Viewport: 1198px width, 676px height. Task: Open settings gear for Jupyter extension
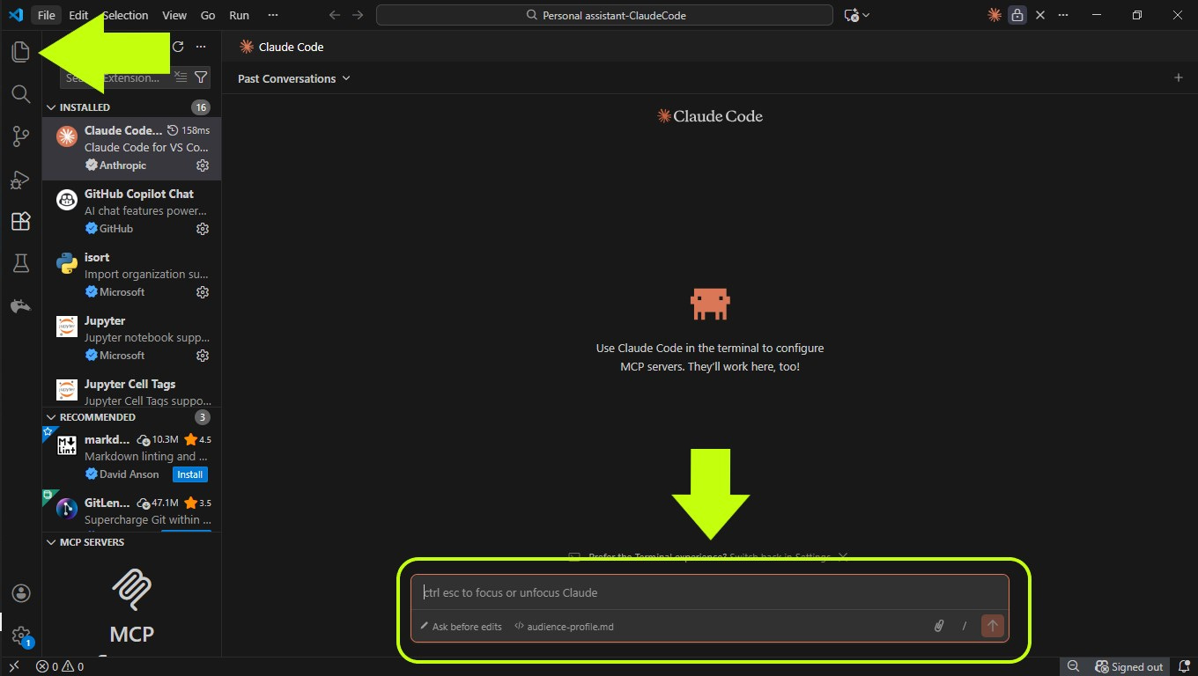pyautogui.click(x=203, y=356)
